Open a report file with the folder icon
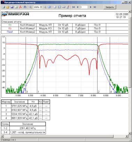Viewport: 132px width, 142px height. [8, 7]
